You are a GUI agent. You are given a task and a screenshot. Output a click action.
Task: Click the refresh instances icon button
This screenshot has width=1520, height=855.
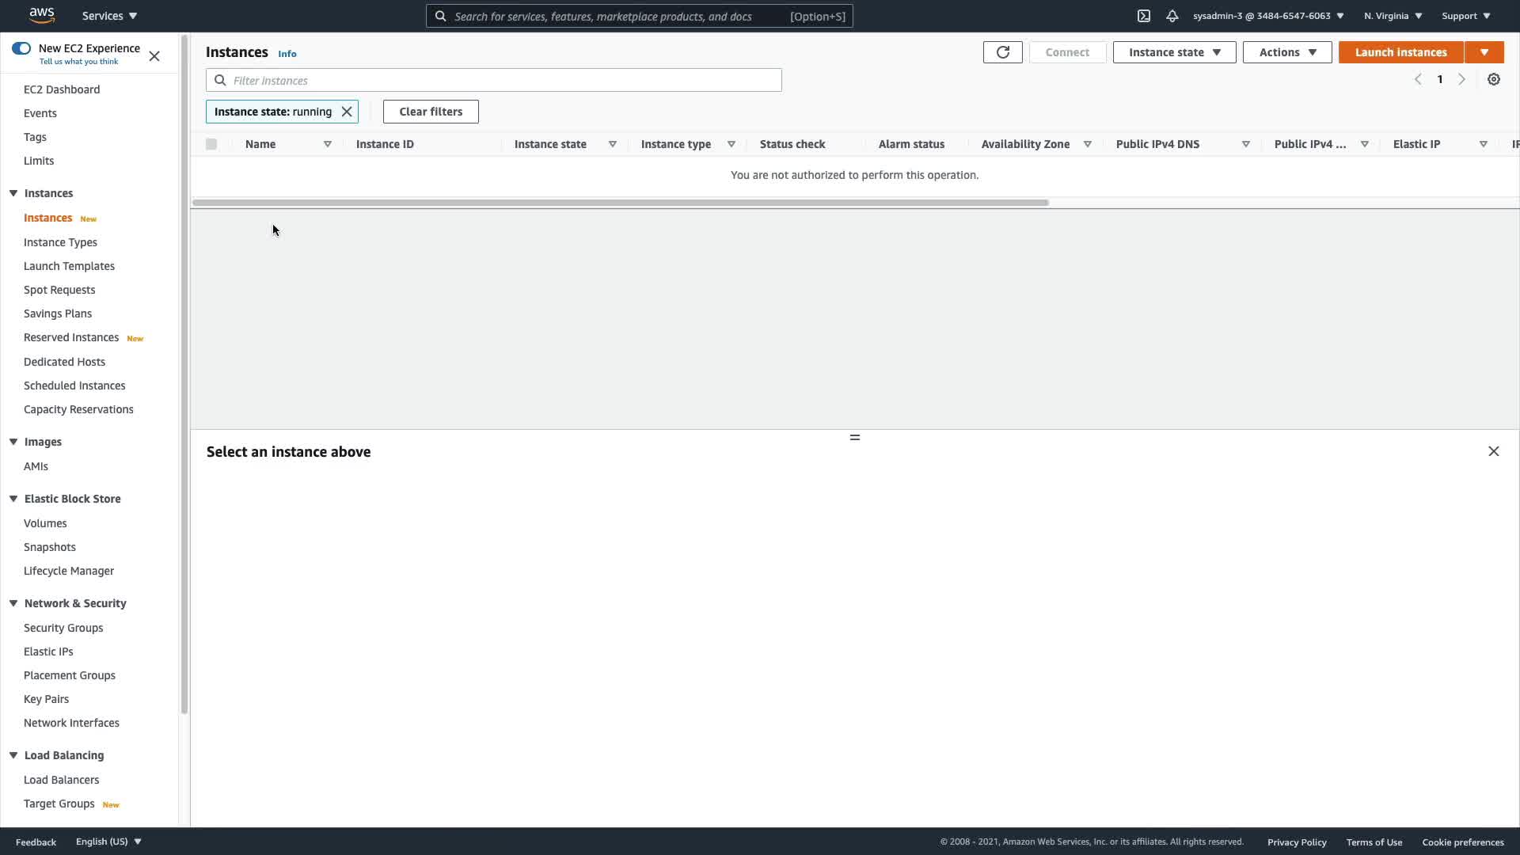tap(1002, 52)
